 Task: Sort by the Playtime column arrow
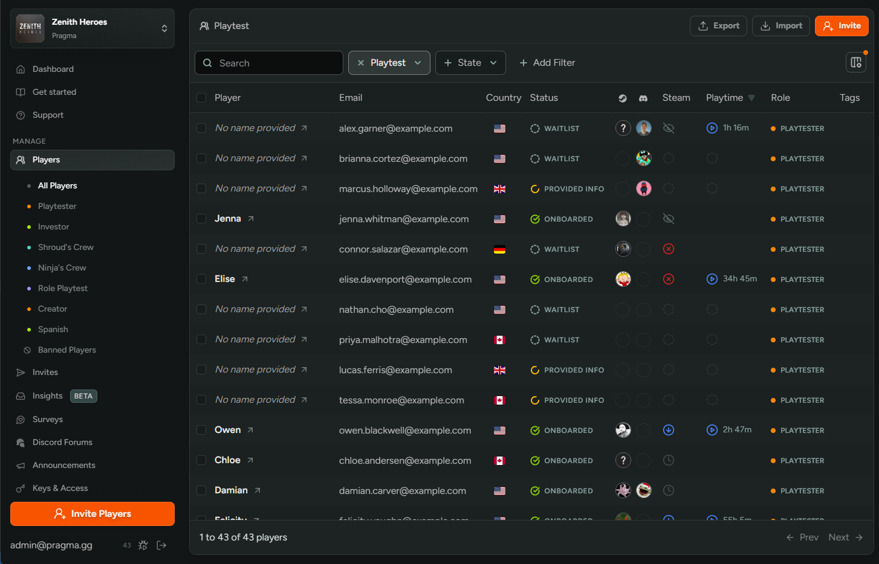point(751,98)
